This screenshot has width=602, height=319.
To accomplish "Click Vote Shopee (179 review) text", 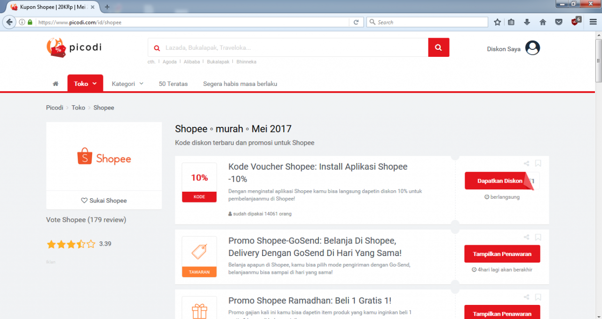I will (86, 219).
